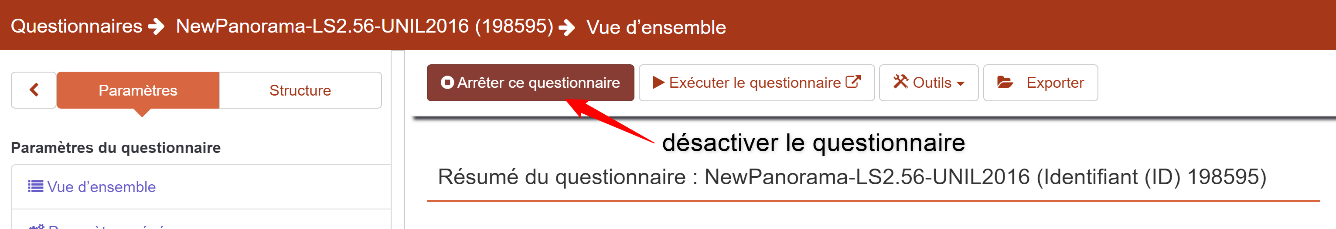Click the wrench tools icon for Outils
The width and height of the screenshot is (1336, 229).
900,82
